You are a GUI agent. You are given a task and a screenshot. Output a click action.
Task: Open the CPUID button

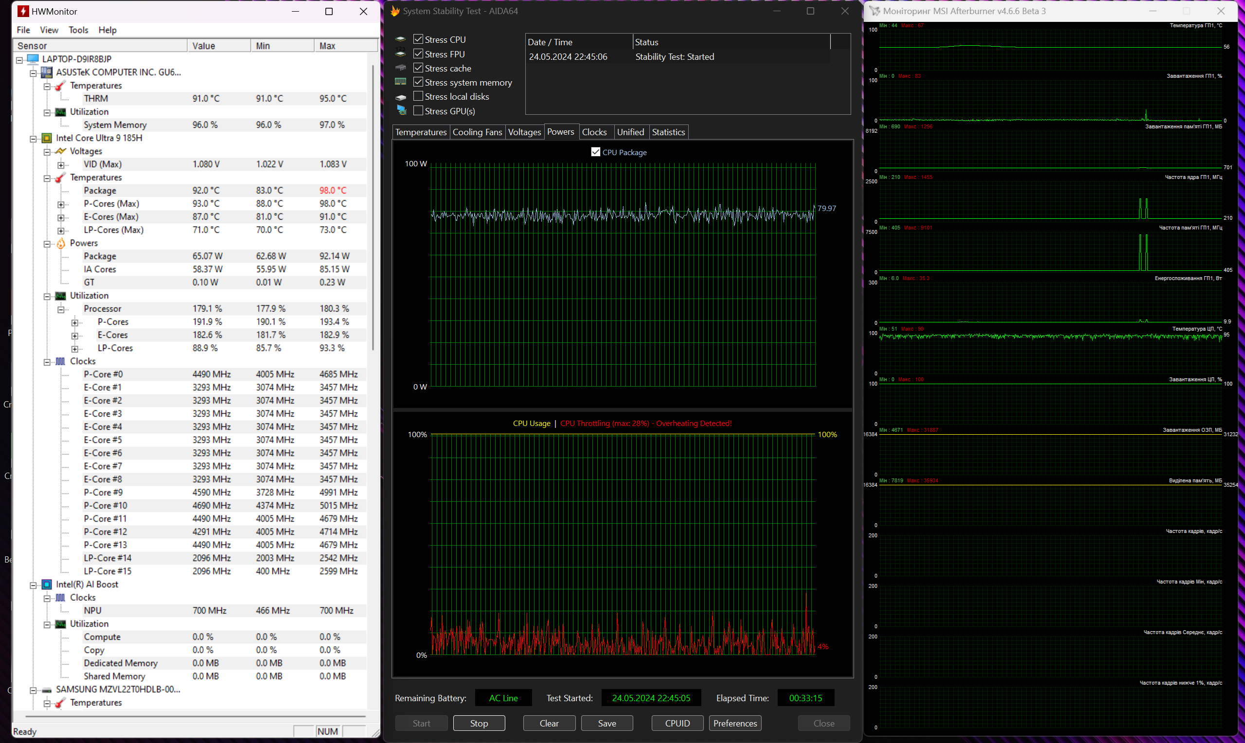pyautogui.click(x=677, y=723)
